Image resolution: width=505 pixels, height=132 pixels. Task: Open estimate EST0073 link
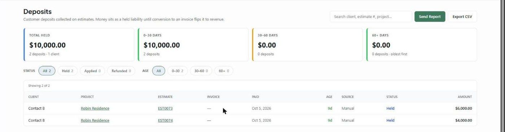(x=165, y=108)
